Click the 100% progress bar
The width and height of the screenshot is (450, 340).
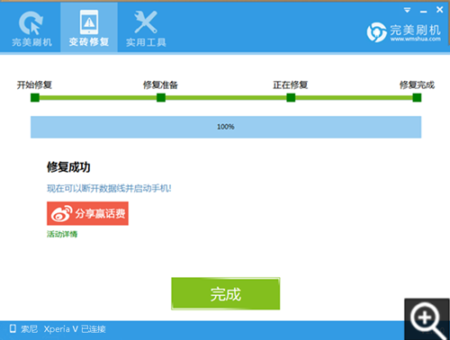pos(226,127)
